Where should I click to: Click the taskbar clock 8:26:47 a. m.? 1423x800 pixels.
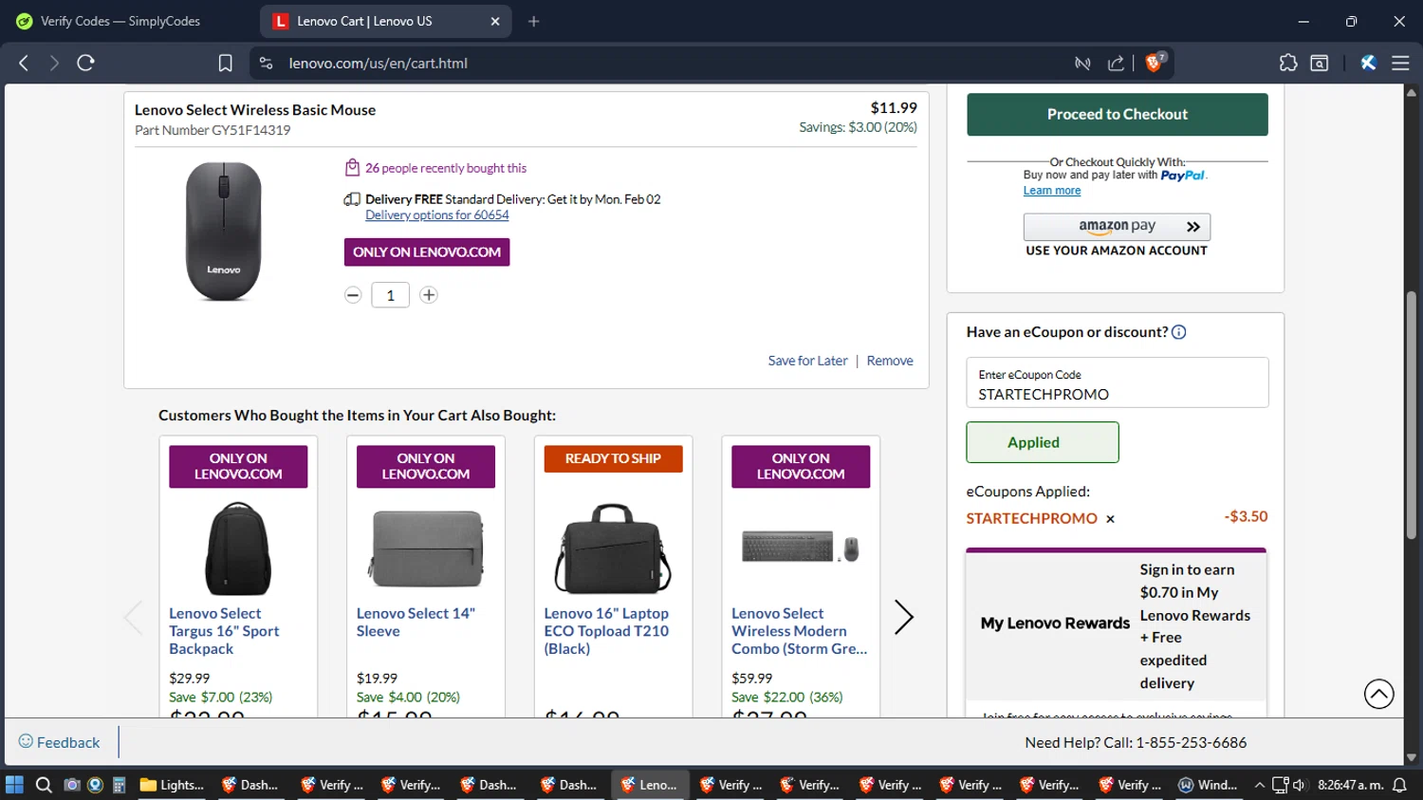point(1350,785)
